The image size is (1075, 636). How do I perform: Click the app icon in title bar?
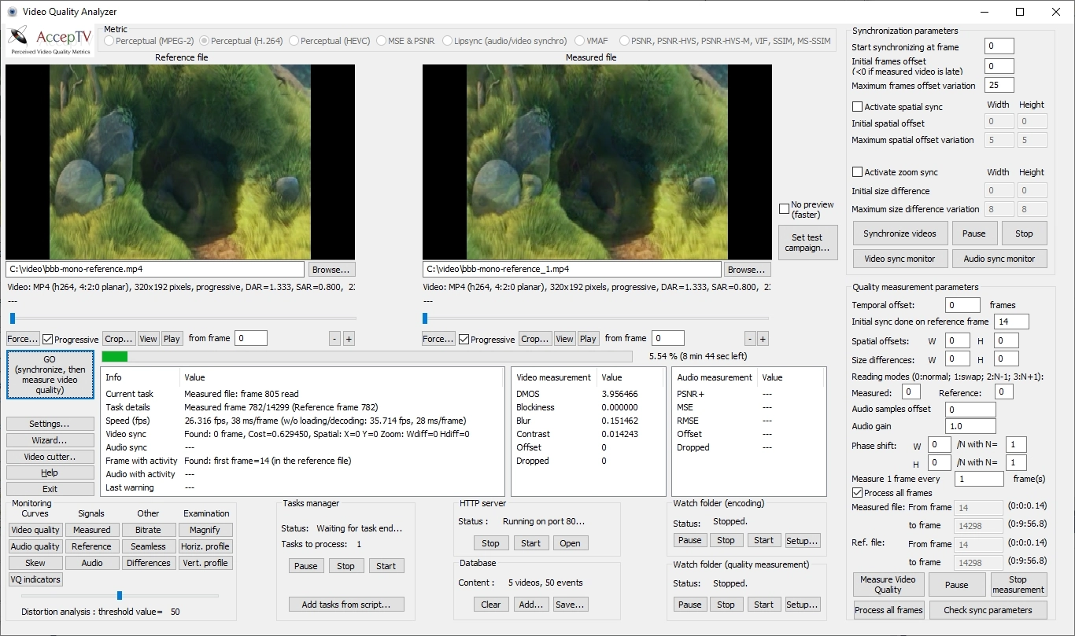(12, 12)
